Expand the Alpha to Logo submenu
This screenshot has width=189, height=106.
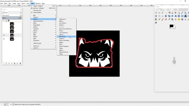44,43
